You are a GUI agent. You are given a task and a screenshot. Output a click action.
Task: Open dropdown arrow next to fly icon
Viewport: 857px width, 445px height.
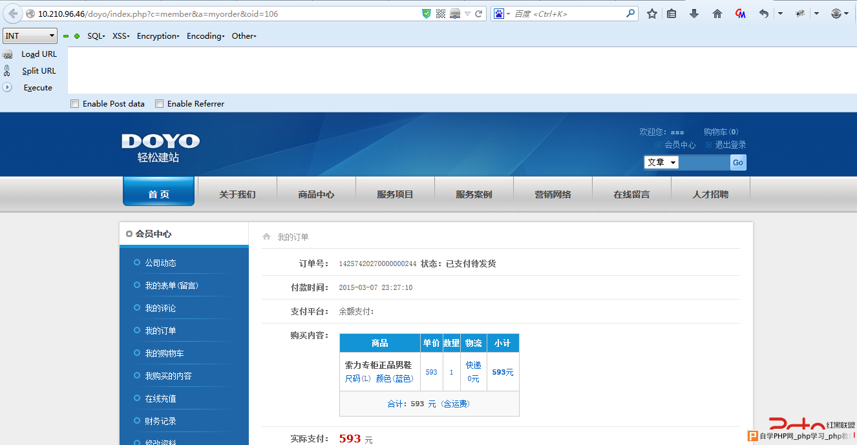pos(817,14)
